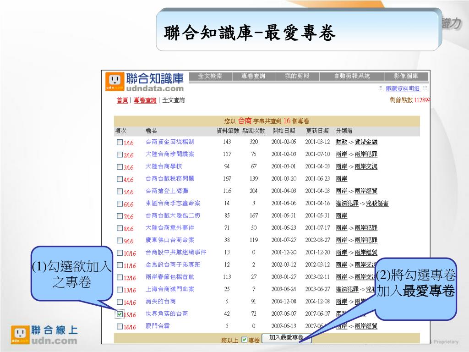This screenshot has width=469, height=352.
Task: Click the 違法犯罪 link in row 6/16
Action: click(347, 203)
